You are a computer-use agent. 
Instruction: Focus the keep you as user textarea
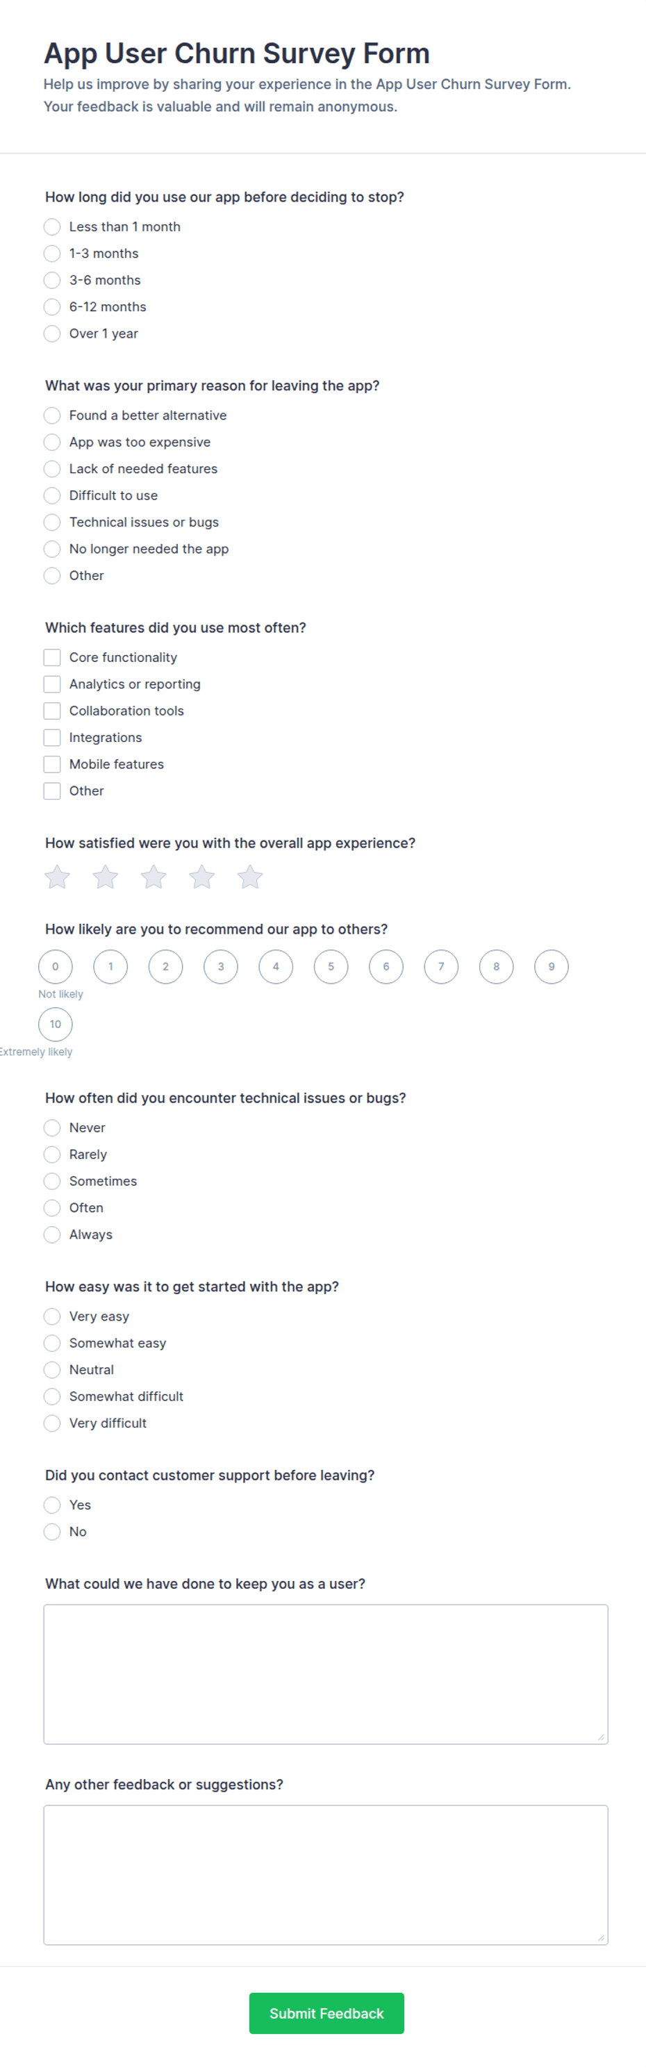click(326, 1675)
